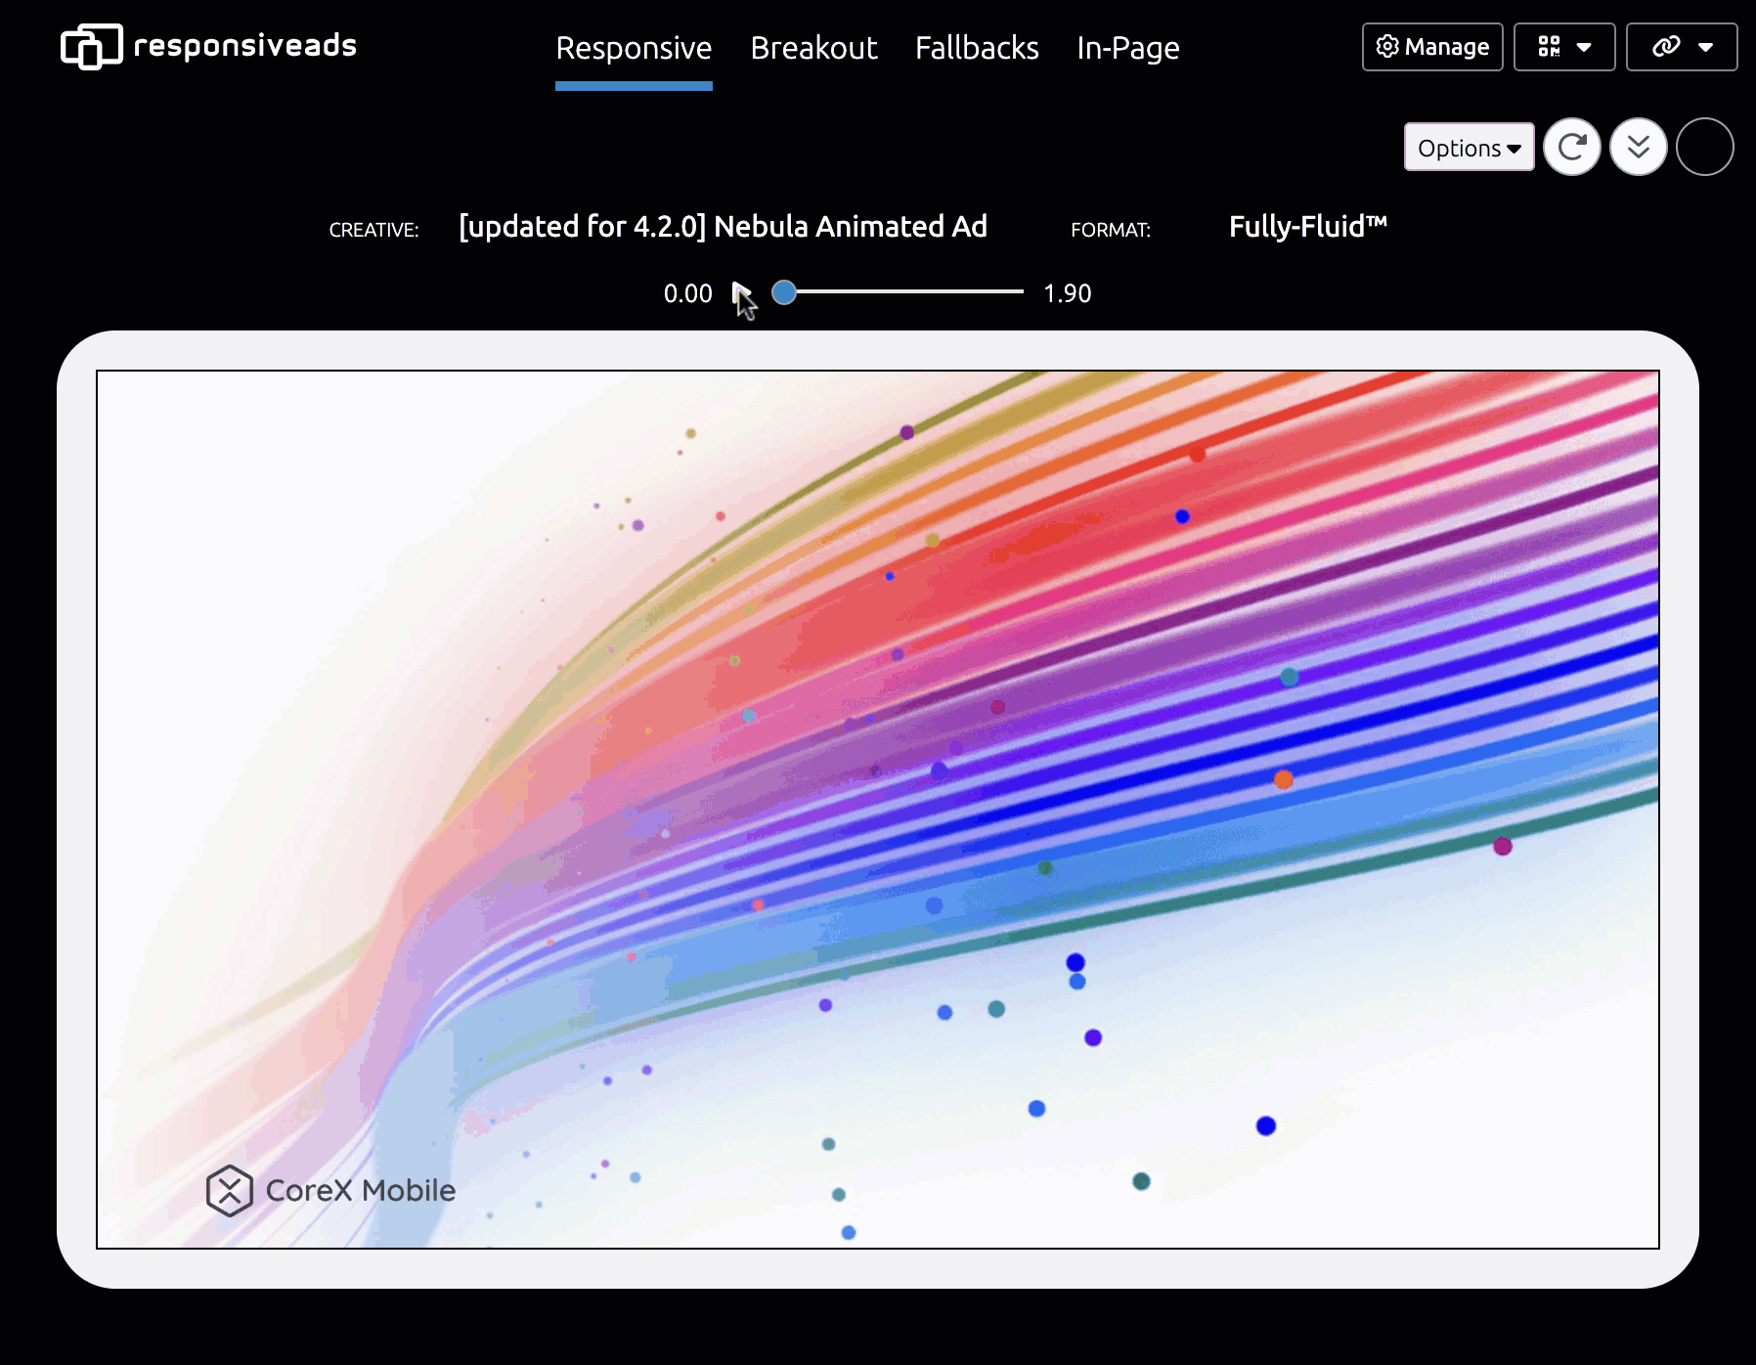Click the Nebula Animated Ad creative title
Screen dimensions: 1756x1365
click(723, 227)
